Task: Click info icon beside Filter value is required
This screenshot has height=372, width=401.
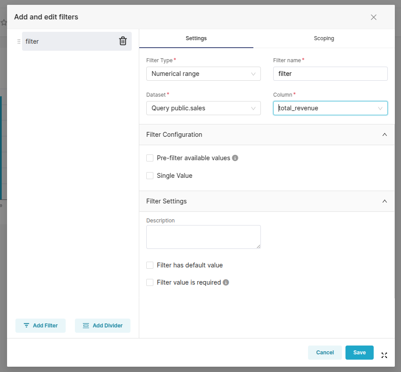Action: 226,282
